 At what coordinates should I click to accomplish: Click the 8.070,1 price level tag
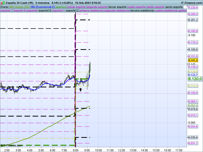(193, 115)
